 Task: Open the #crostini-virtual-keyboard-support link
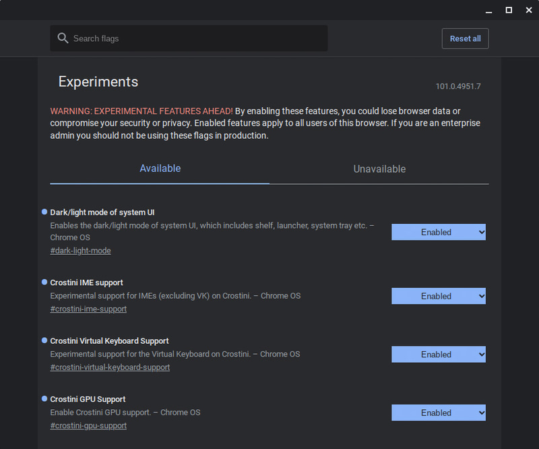[110, 367]
